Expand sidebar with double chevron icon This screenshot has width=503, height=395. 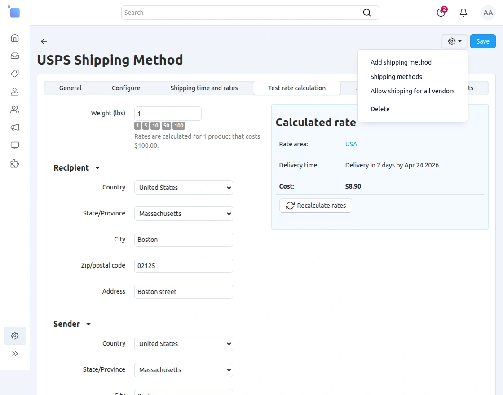coord(15,354)
